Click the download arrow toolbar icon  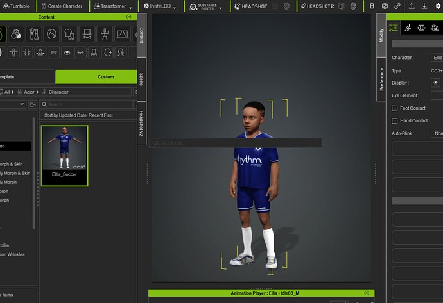click(424, 6)
